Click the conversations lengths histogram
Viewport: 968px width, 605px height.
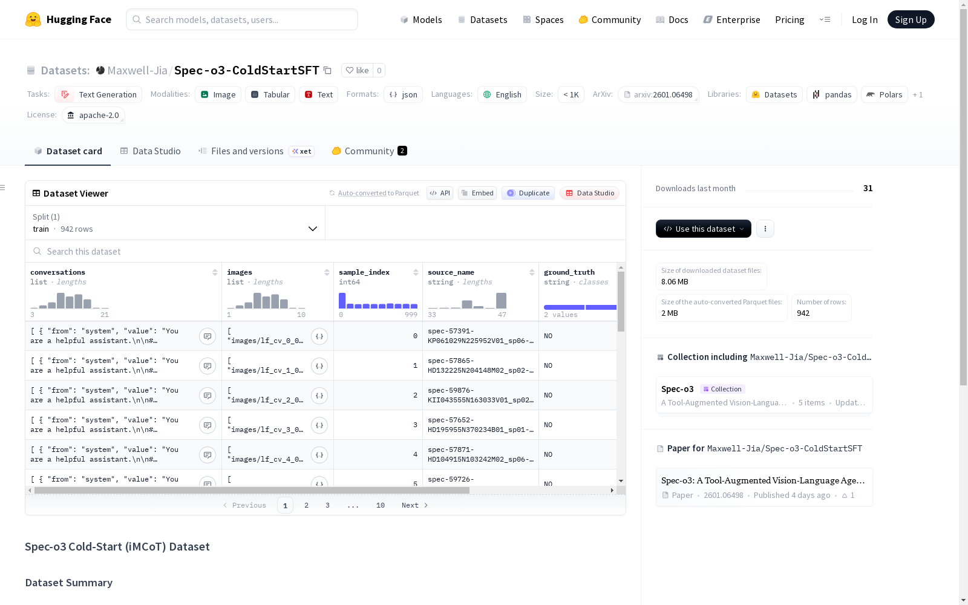(70, 301)
